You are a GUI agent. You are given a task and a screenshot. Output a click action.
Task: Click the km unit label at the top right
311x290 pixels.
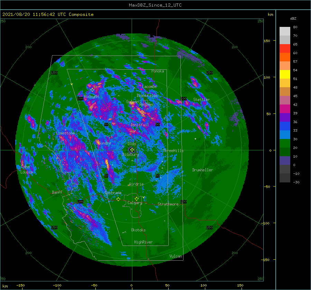click(x=270, y=14)
